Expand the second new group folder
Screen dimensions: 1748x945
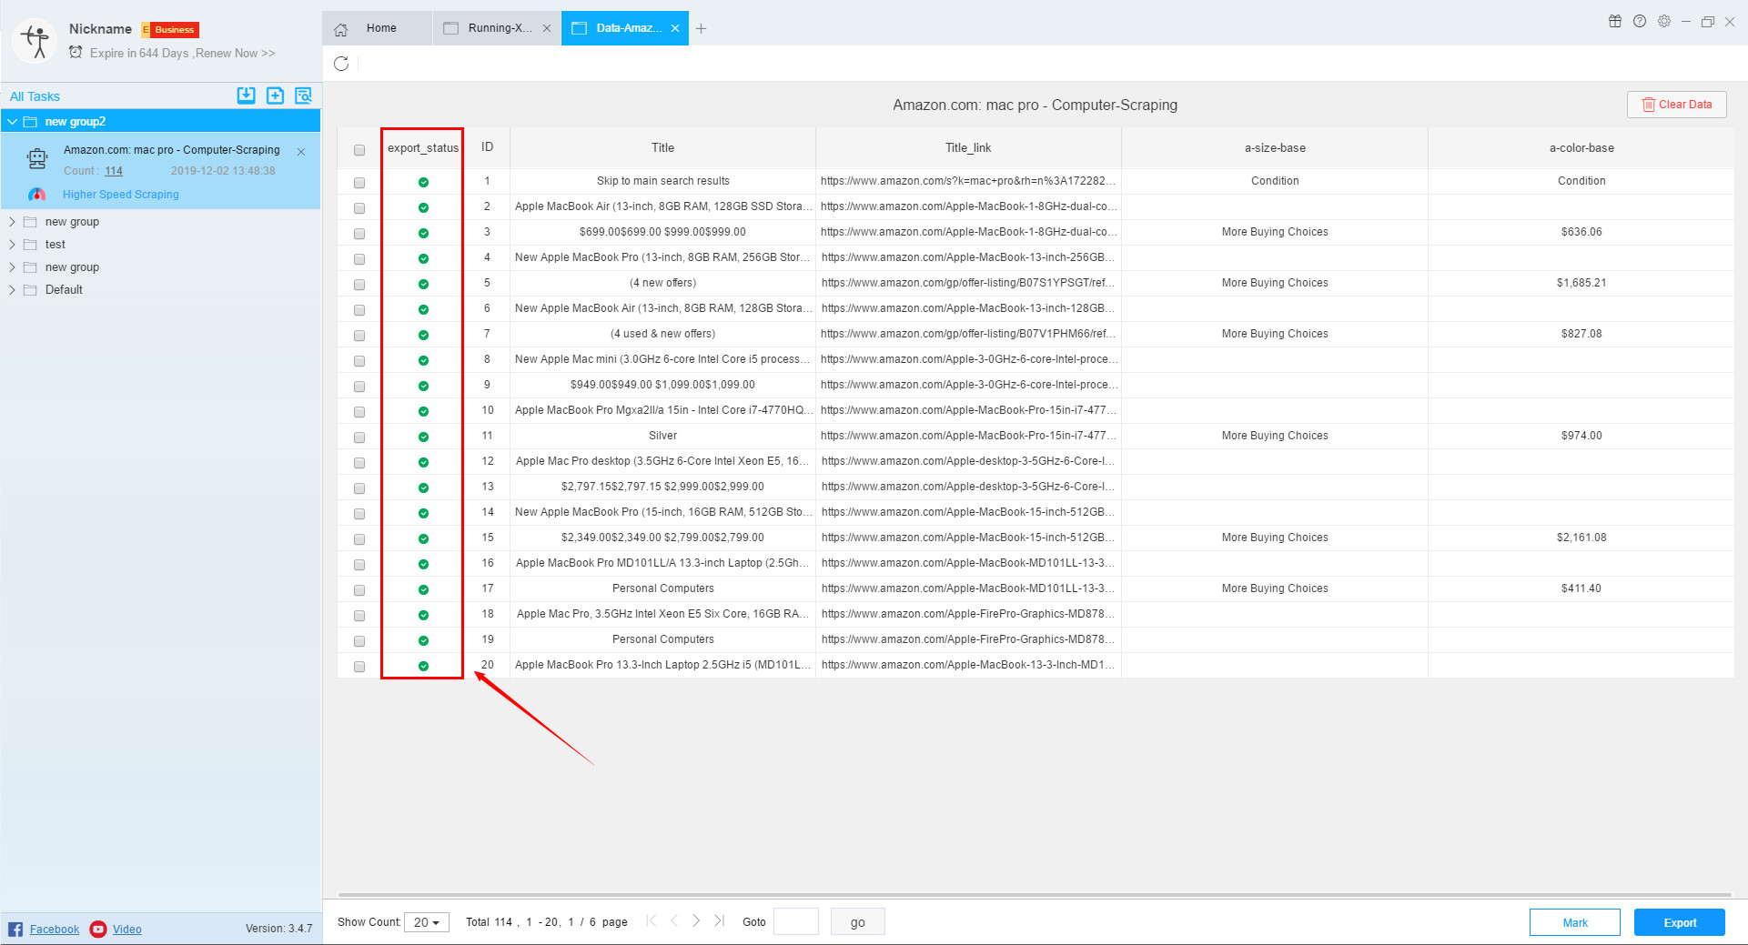[x=13, y=267]
